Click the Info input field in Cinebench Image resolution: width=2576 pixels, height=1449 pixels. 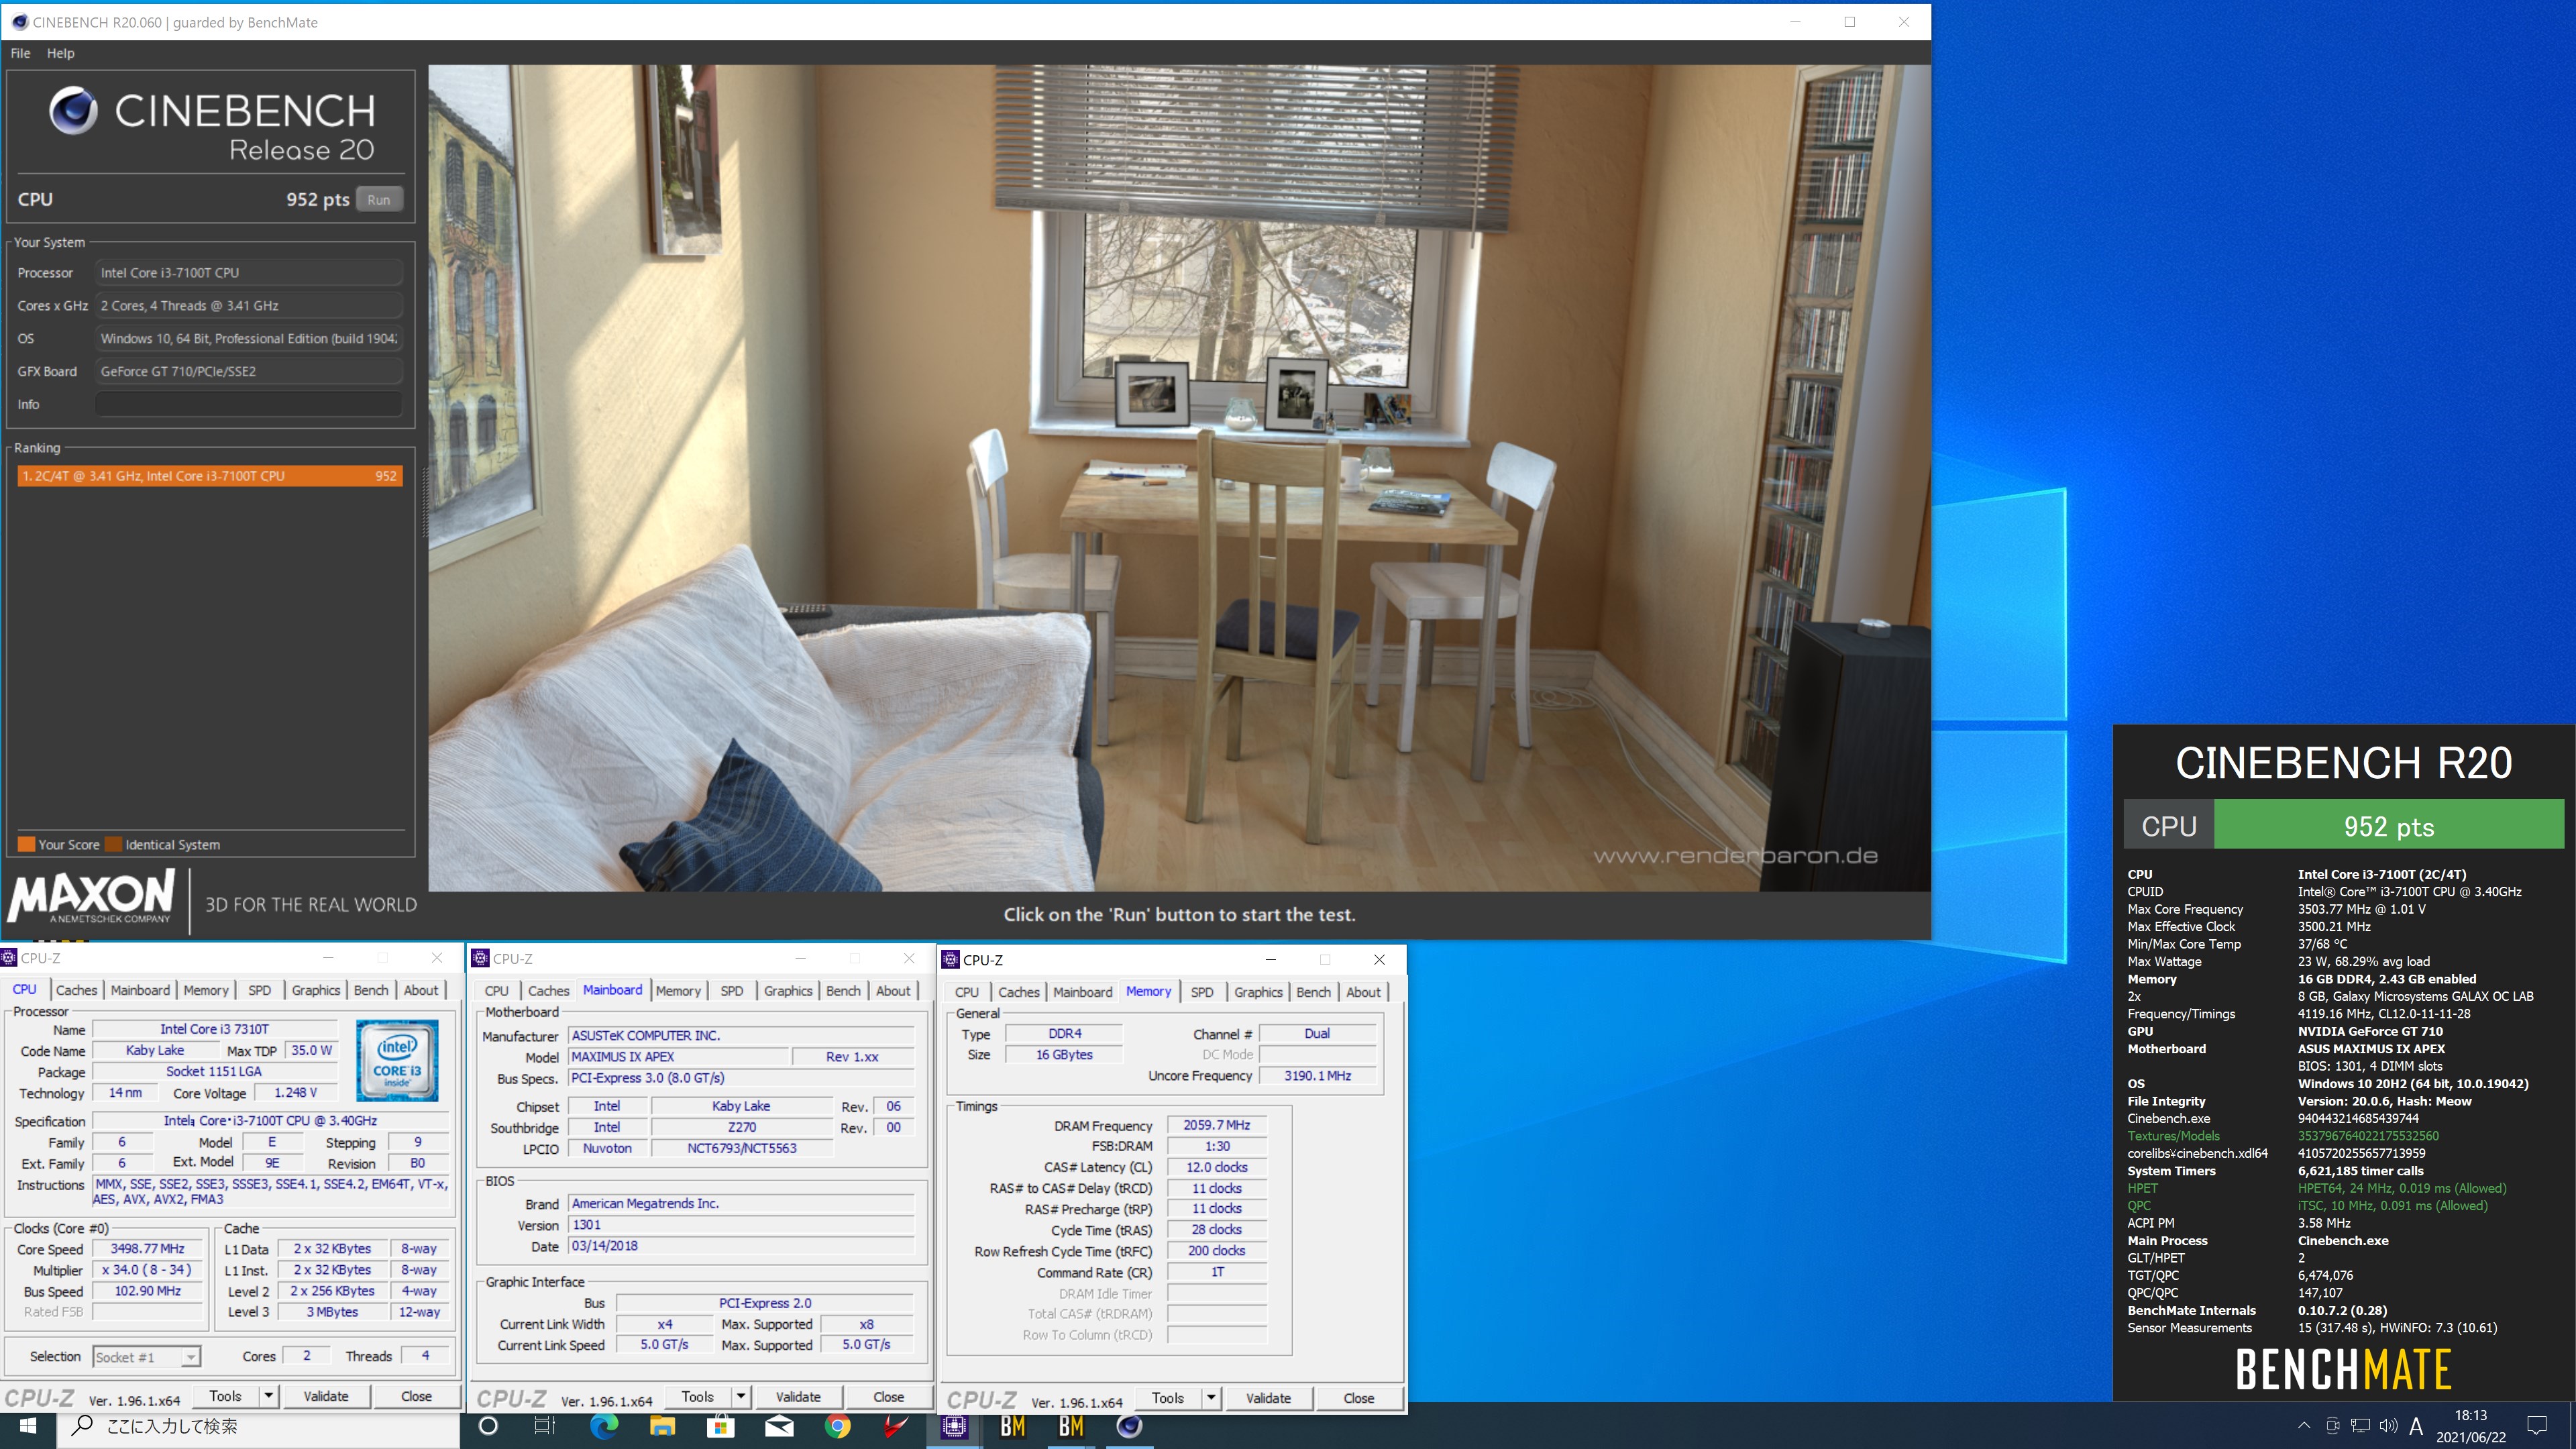[248, 404]
